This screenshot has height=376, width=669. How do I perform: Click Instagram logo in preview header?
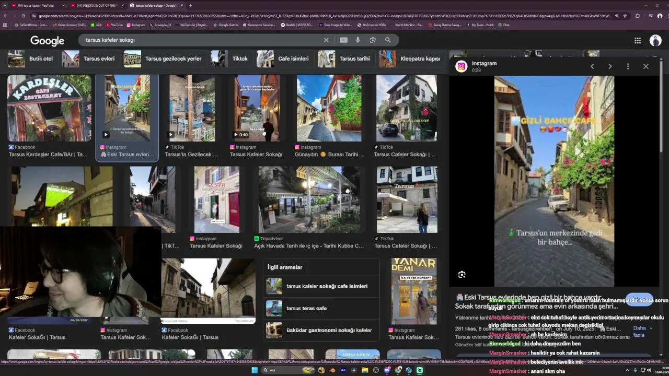coord(461,66)
